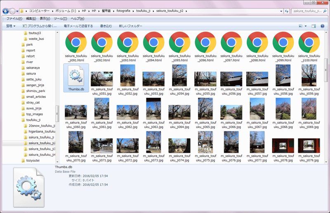Open the help question mark icon
330x213 pixels.
[322, 26]
